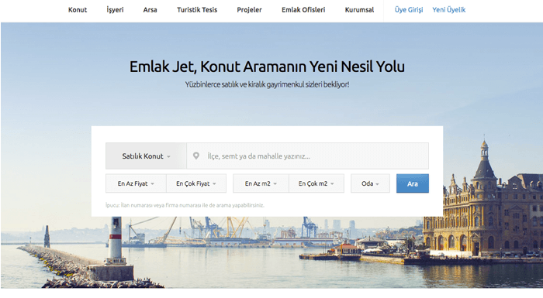Viewport: 543px width, 298px height.
Task: Click the İpucu hint text under the filters
Action: [185, 205]
